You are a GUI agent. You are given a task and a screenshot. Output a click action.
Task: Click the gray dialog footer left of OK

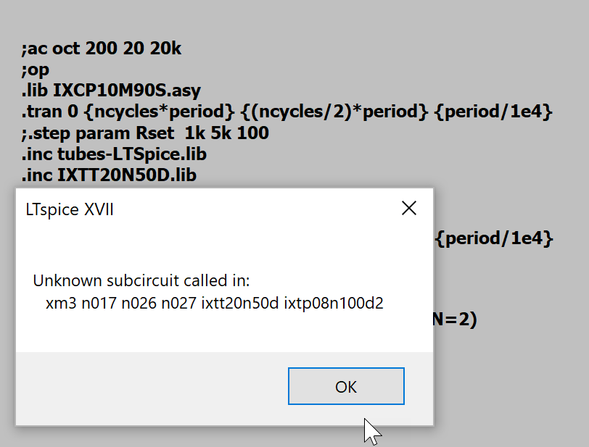point(152,388)
